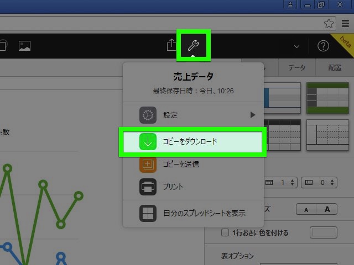Screen dimensions: 354x265
Task: Click the 表オプション section label
Action: click(x=237, y=256)
